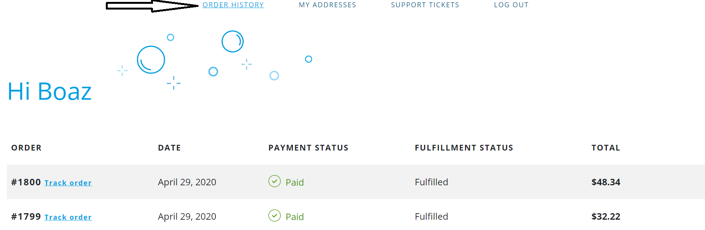Track order #1799
The width and height of the screenshot is (705, 230).
click(x=68, y=217)
